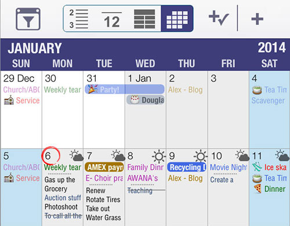Mark the Rotate Tires task
The width and height of the screenshot is (290, 226).
click(x=103, y=199)
